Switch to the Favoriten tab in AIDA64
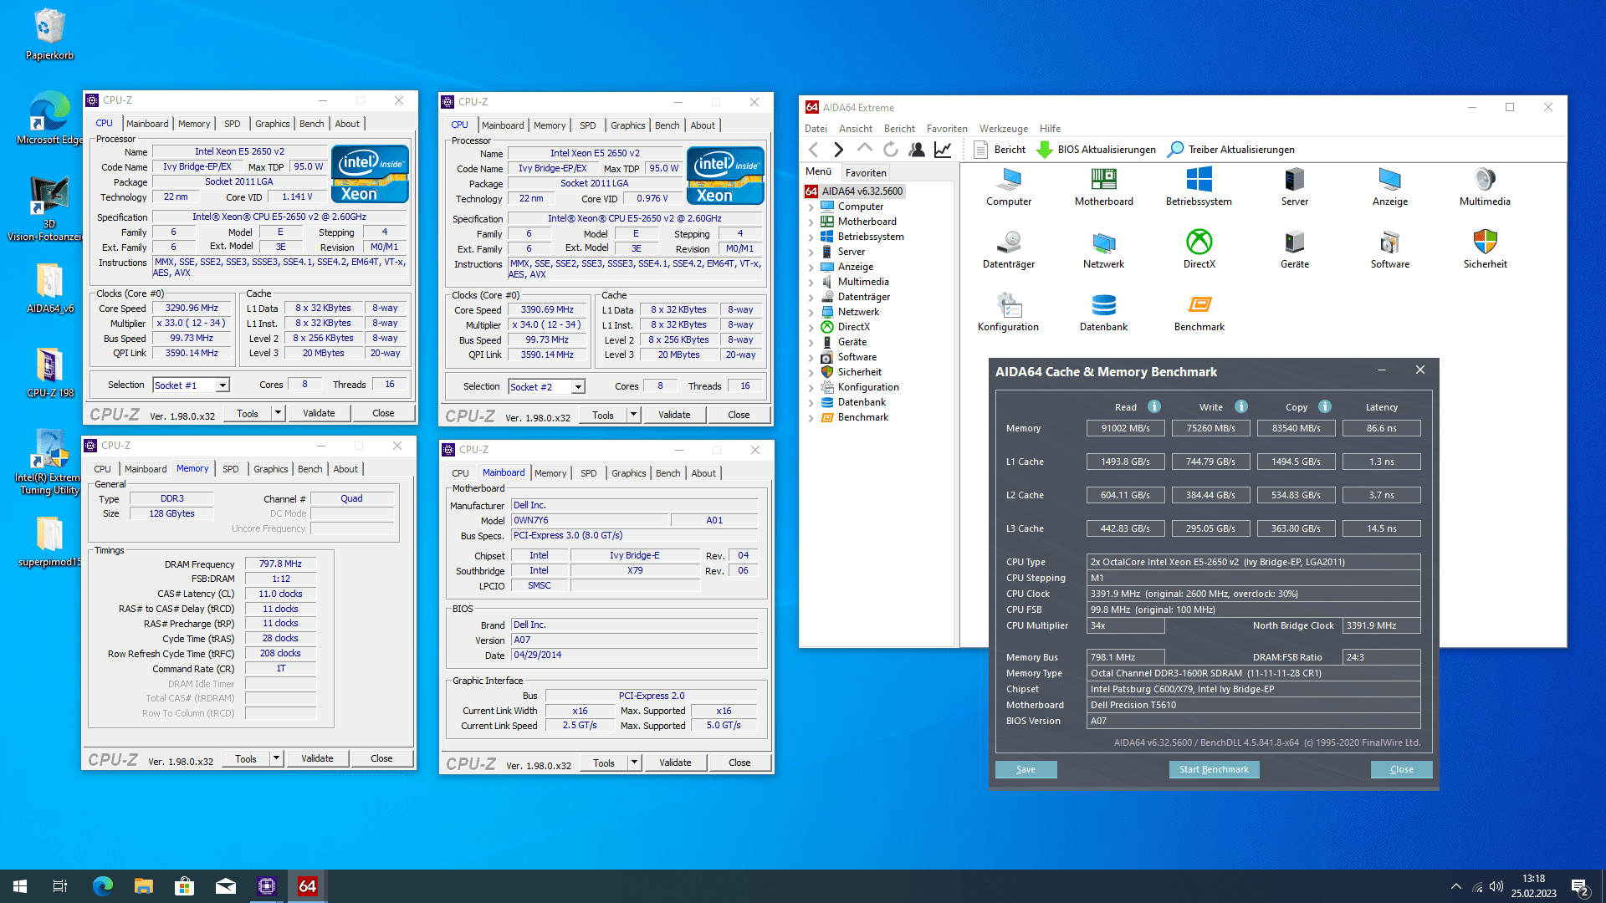Screen dimensions: 1606x903 [866, 172]
